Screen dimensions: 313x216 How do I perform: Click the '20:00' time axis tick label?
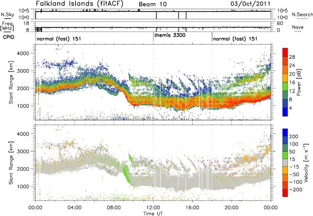[x=231, y=207]
